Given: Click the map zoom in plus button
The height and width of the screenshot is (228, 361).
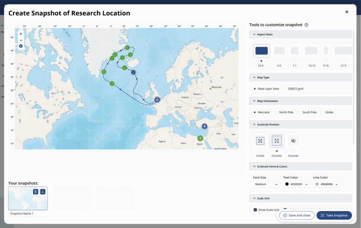Looking at the screenshot, I should pyautogui.click(x=21, y=34).
